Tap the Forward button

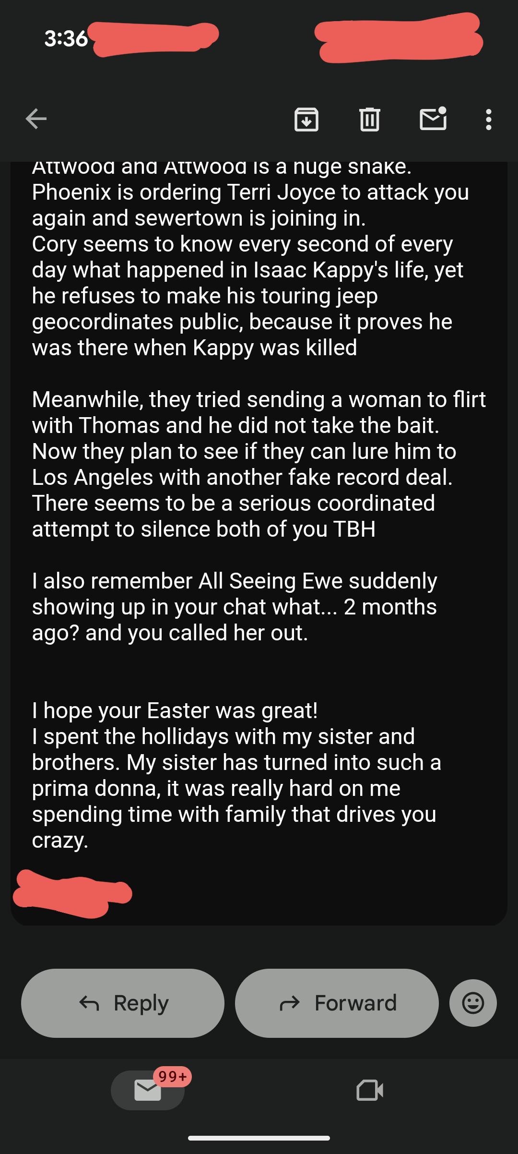(337, 1003)
